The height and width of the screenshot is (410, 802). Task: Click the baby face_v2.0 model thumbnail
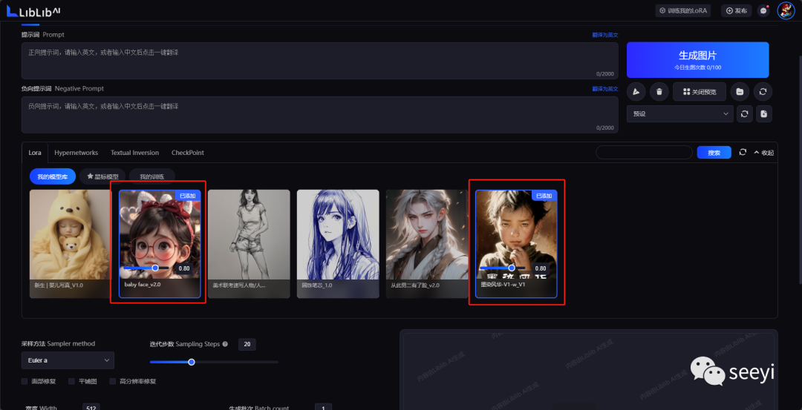click(160, 230)
